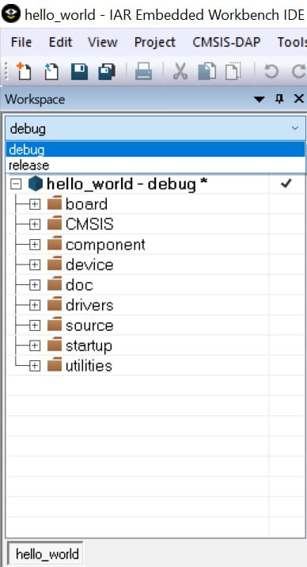Expand the CMSIS folder node
Screen dimensions: 307x567
[x=34, y=225]
